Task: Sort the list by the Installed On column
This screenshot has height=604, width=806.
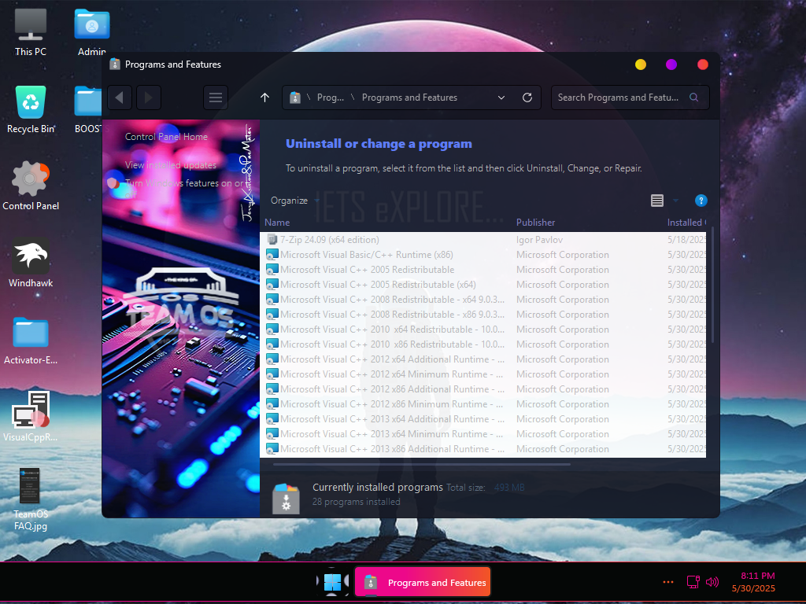Action: point(686,223)
